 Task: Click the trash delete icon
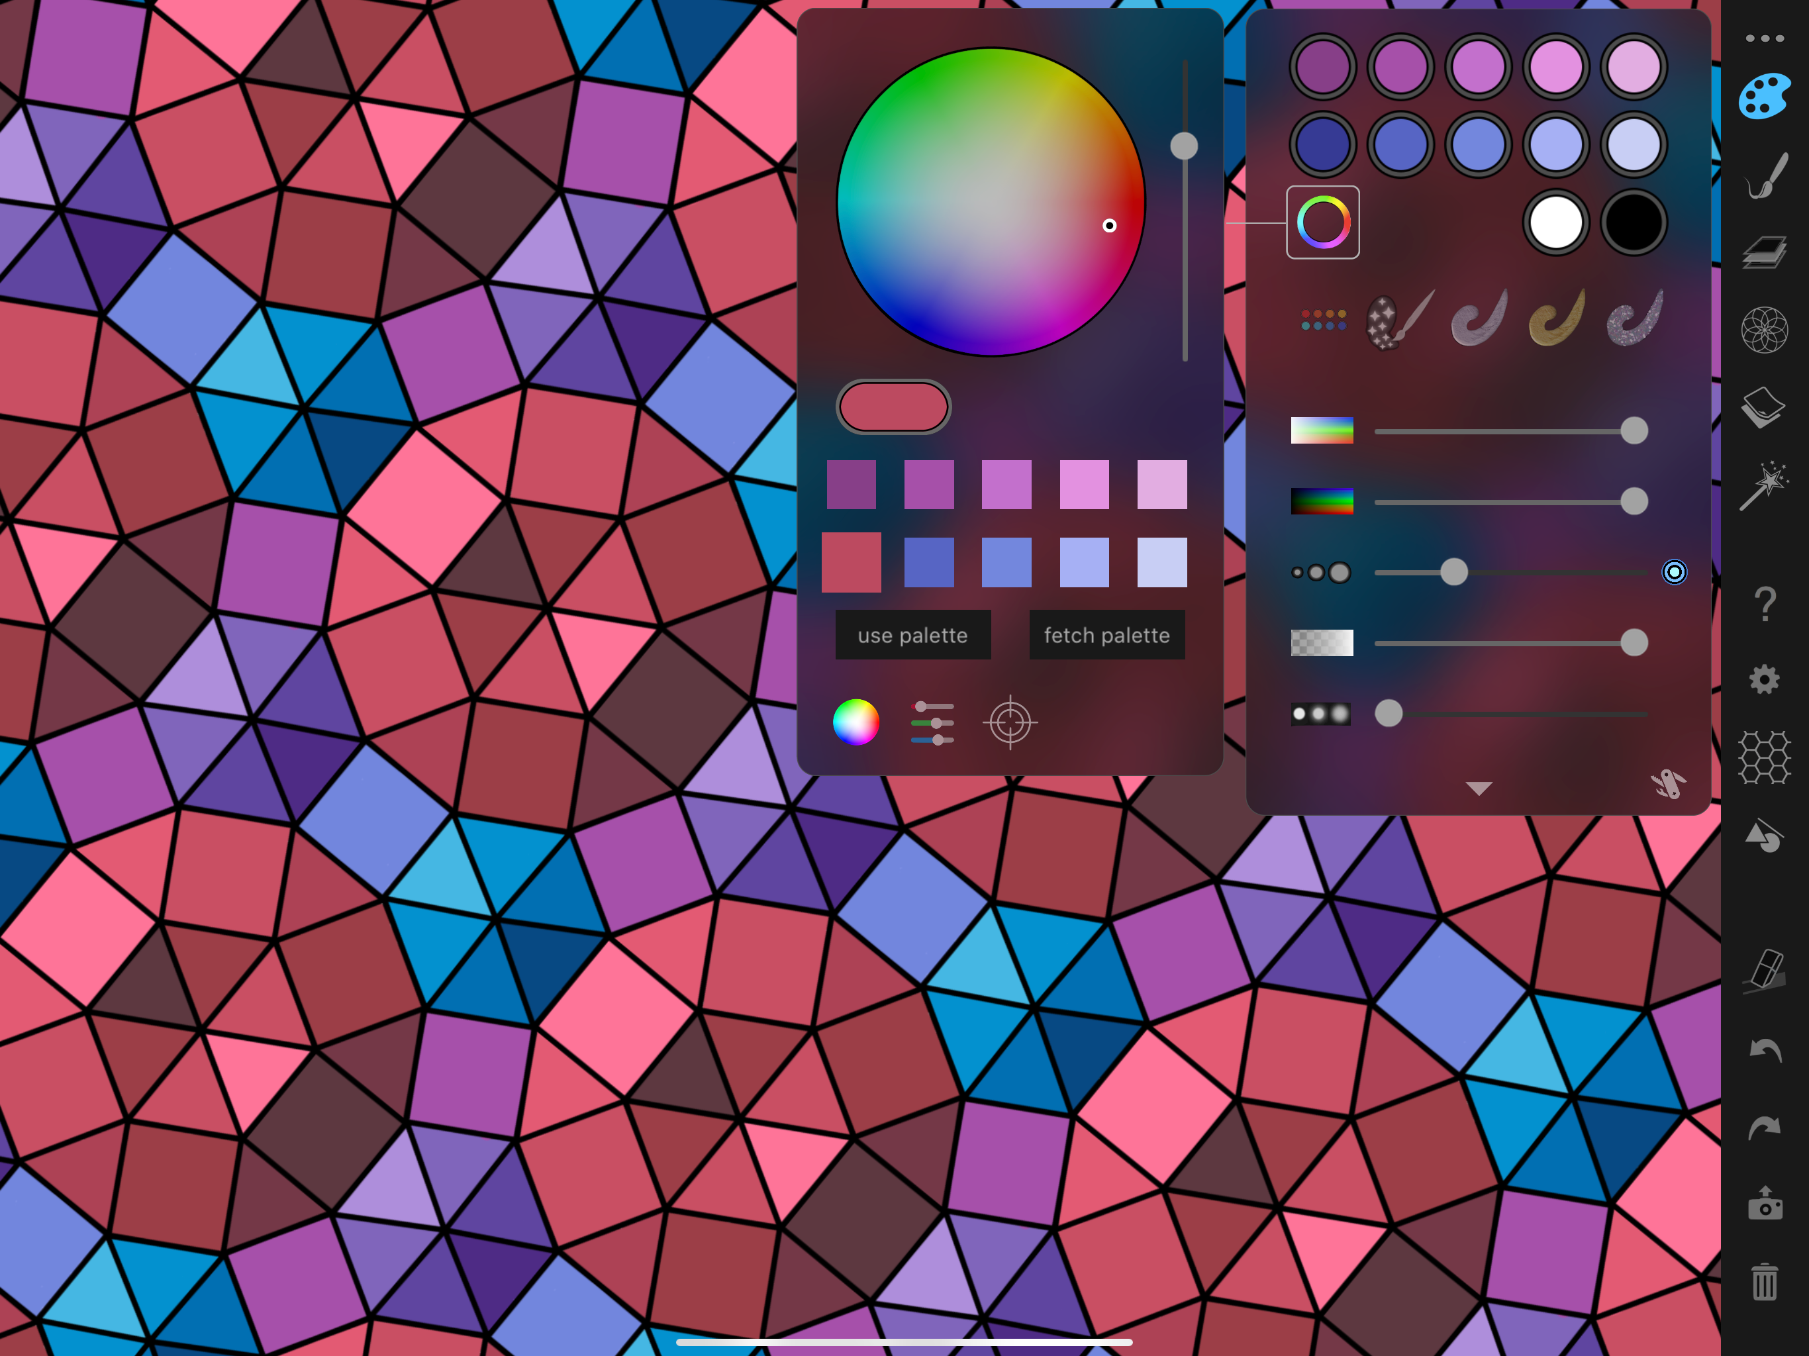pyautogui.click(x=1764, y=1281)
